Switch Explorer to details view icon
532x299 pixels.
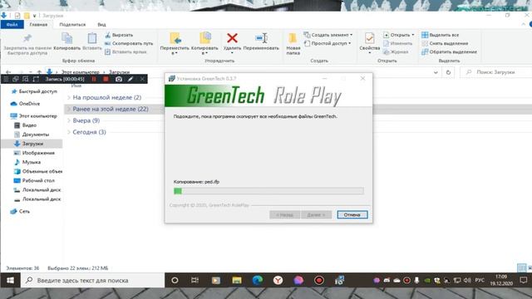pyautogui.click(x=521, y=267)
